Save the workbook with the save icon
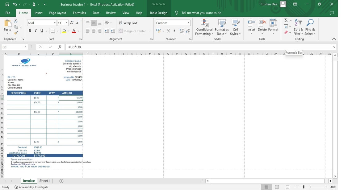 tap(7, 4)
